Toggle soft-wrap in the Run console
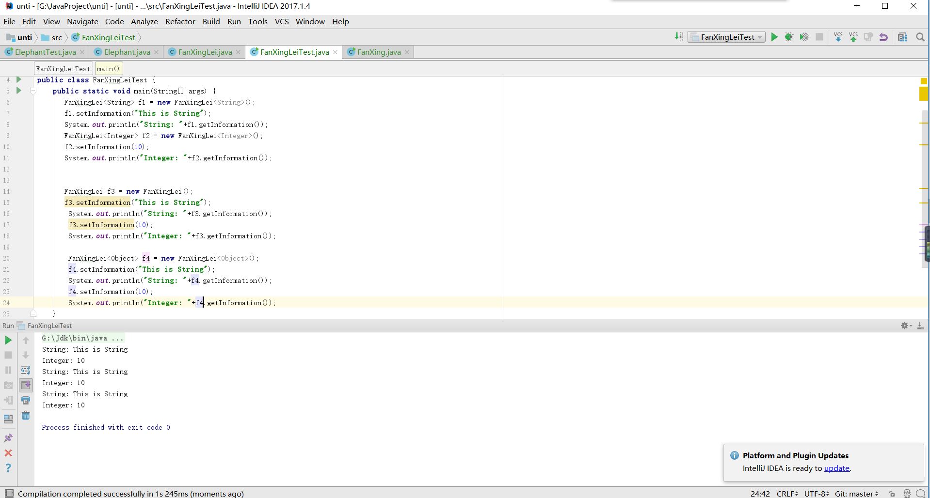930x498 pixels. coord(26,371)
